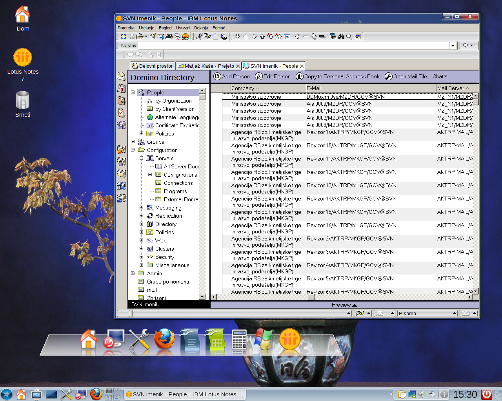Open the Pogled menu
The width and height of the screenshot is (502, 401).
coord(165,28)
